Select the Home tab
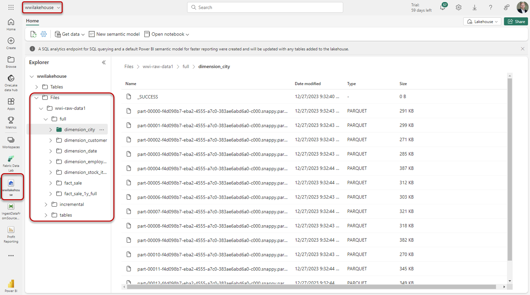 tap(32, 21)
